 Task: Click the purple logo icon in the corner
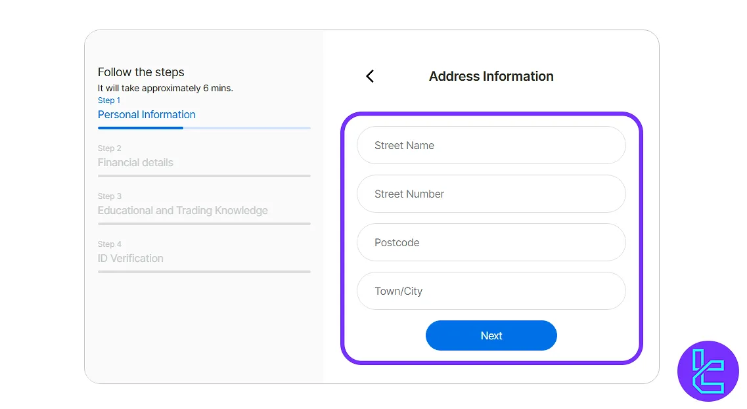tap(708, 371)
